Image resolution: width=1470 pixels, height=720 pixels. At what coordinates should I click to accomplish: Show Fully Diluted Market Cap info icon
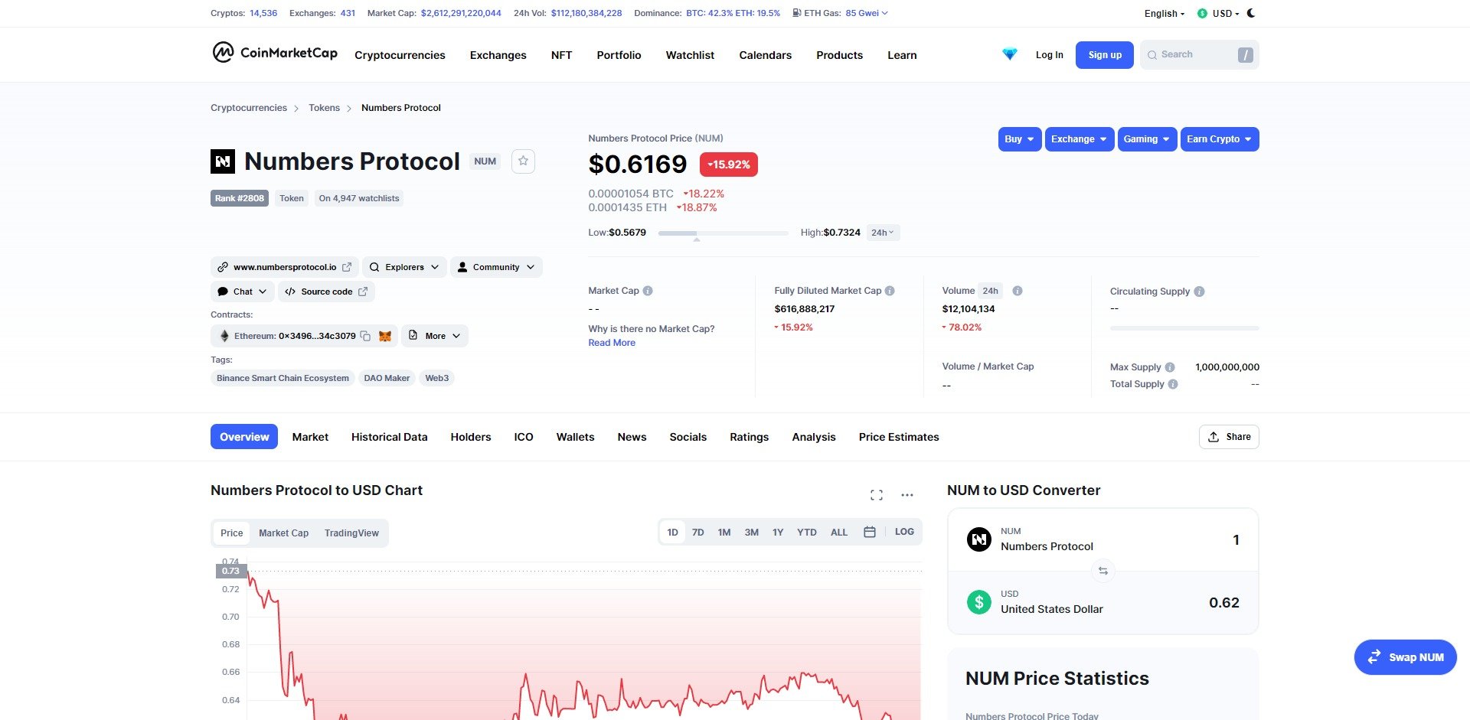pyautogui.click(x=890, y=291)
